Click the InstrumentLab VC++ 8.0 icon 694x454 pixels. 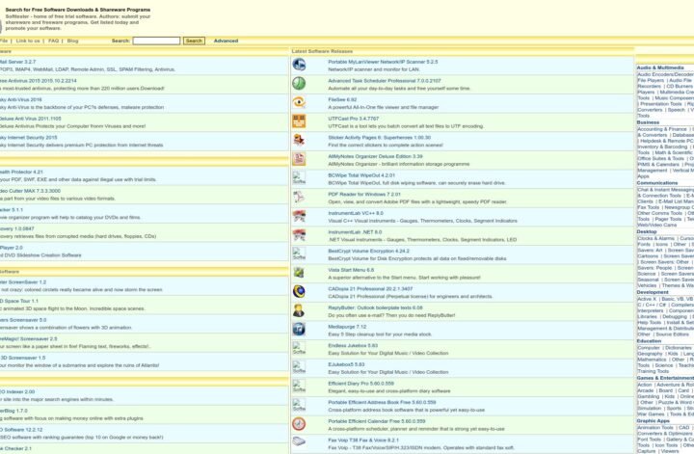tap(299, 216)
